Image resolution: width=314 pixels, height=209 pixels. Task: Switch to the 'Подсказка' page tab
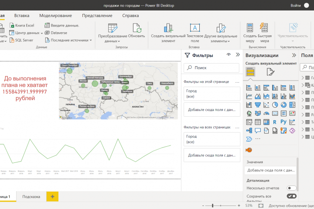[31, 197]
